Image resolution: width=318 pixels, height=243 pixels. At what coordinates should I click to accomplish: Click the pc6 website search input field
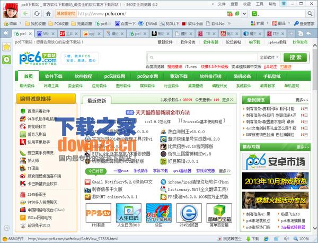(202, 57)
